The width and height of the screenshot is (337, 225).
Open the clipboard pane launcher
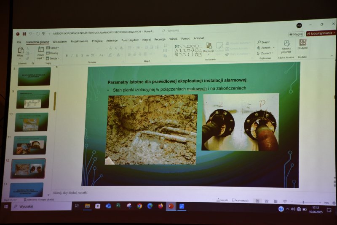click(33, 63)
